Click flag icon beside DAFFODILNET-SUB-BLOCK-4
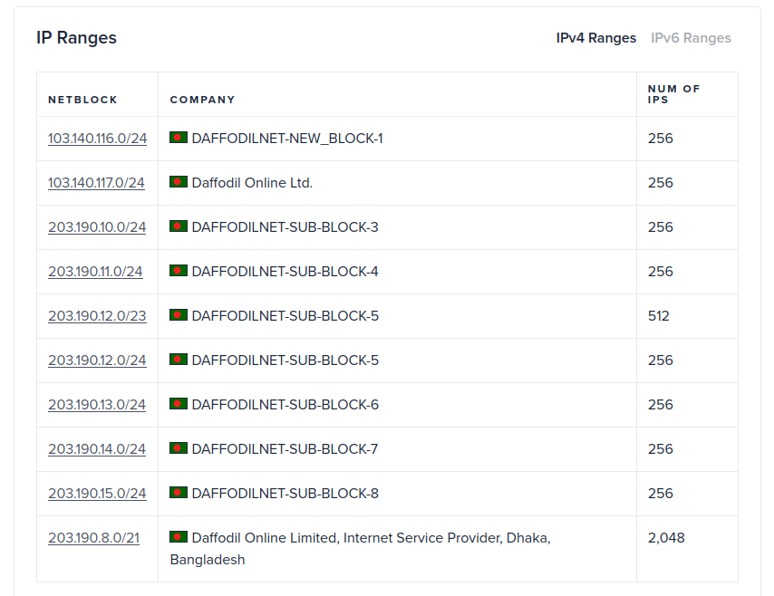The width and height of the screenshot is (774, 596). (x=179, y=271)
